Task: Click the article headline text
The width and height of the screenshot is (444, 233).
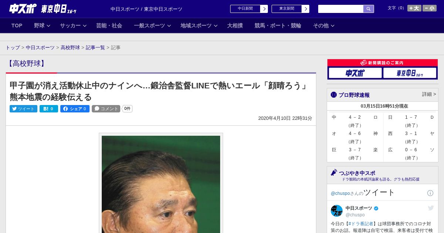Action: pyautogui.click(x=159, y=91)
